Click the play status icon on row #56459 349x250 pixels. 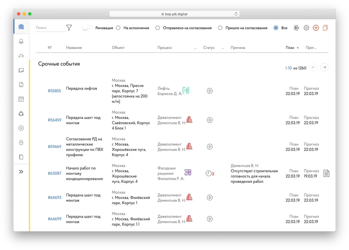[209, 120]
